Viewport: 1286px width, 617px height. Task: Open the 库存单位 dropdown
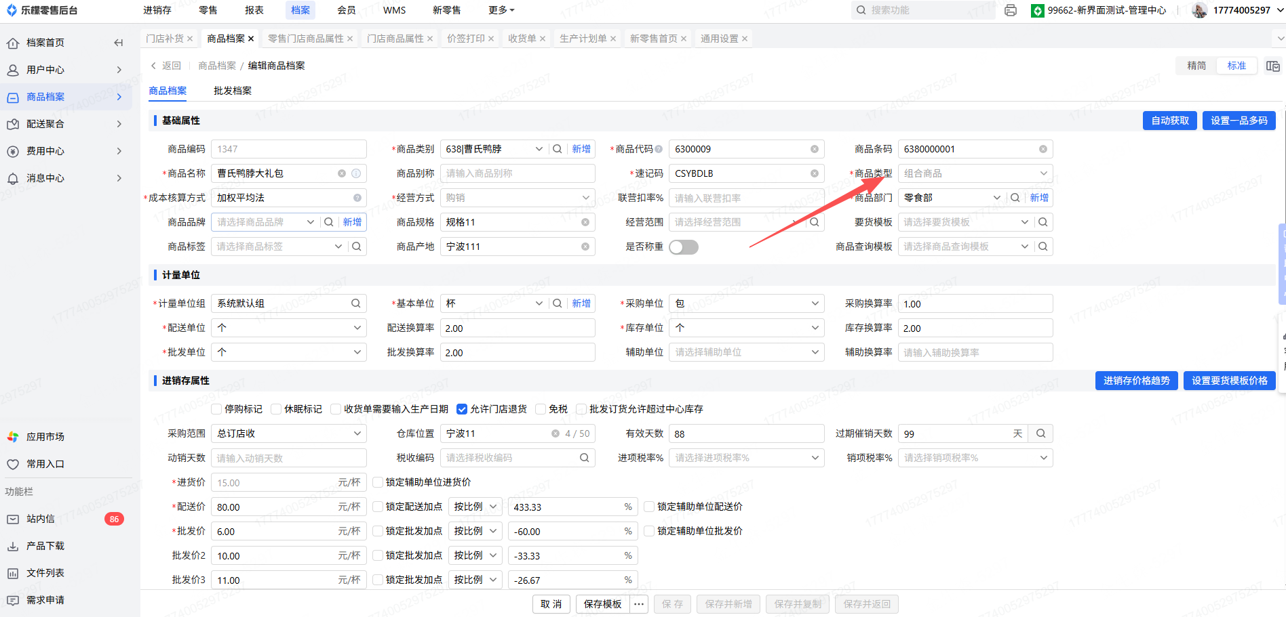(746, 328)
